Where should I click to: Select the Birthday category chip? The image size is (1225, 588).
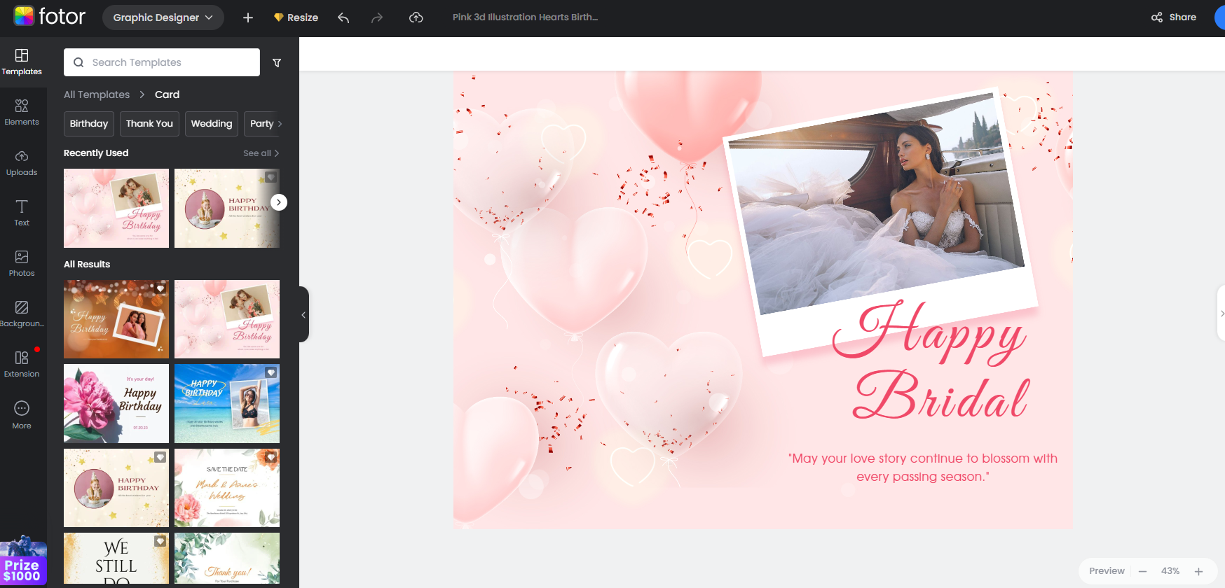click(x=89, y=124)
